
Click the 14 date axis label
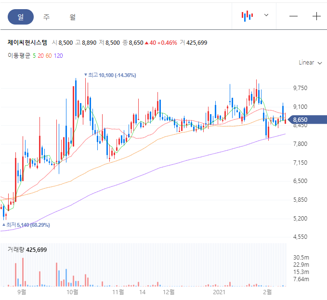coord(142,292)
